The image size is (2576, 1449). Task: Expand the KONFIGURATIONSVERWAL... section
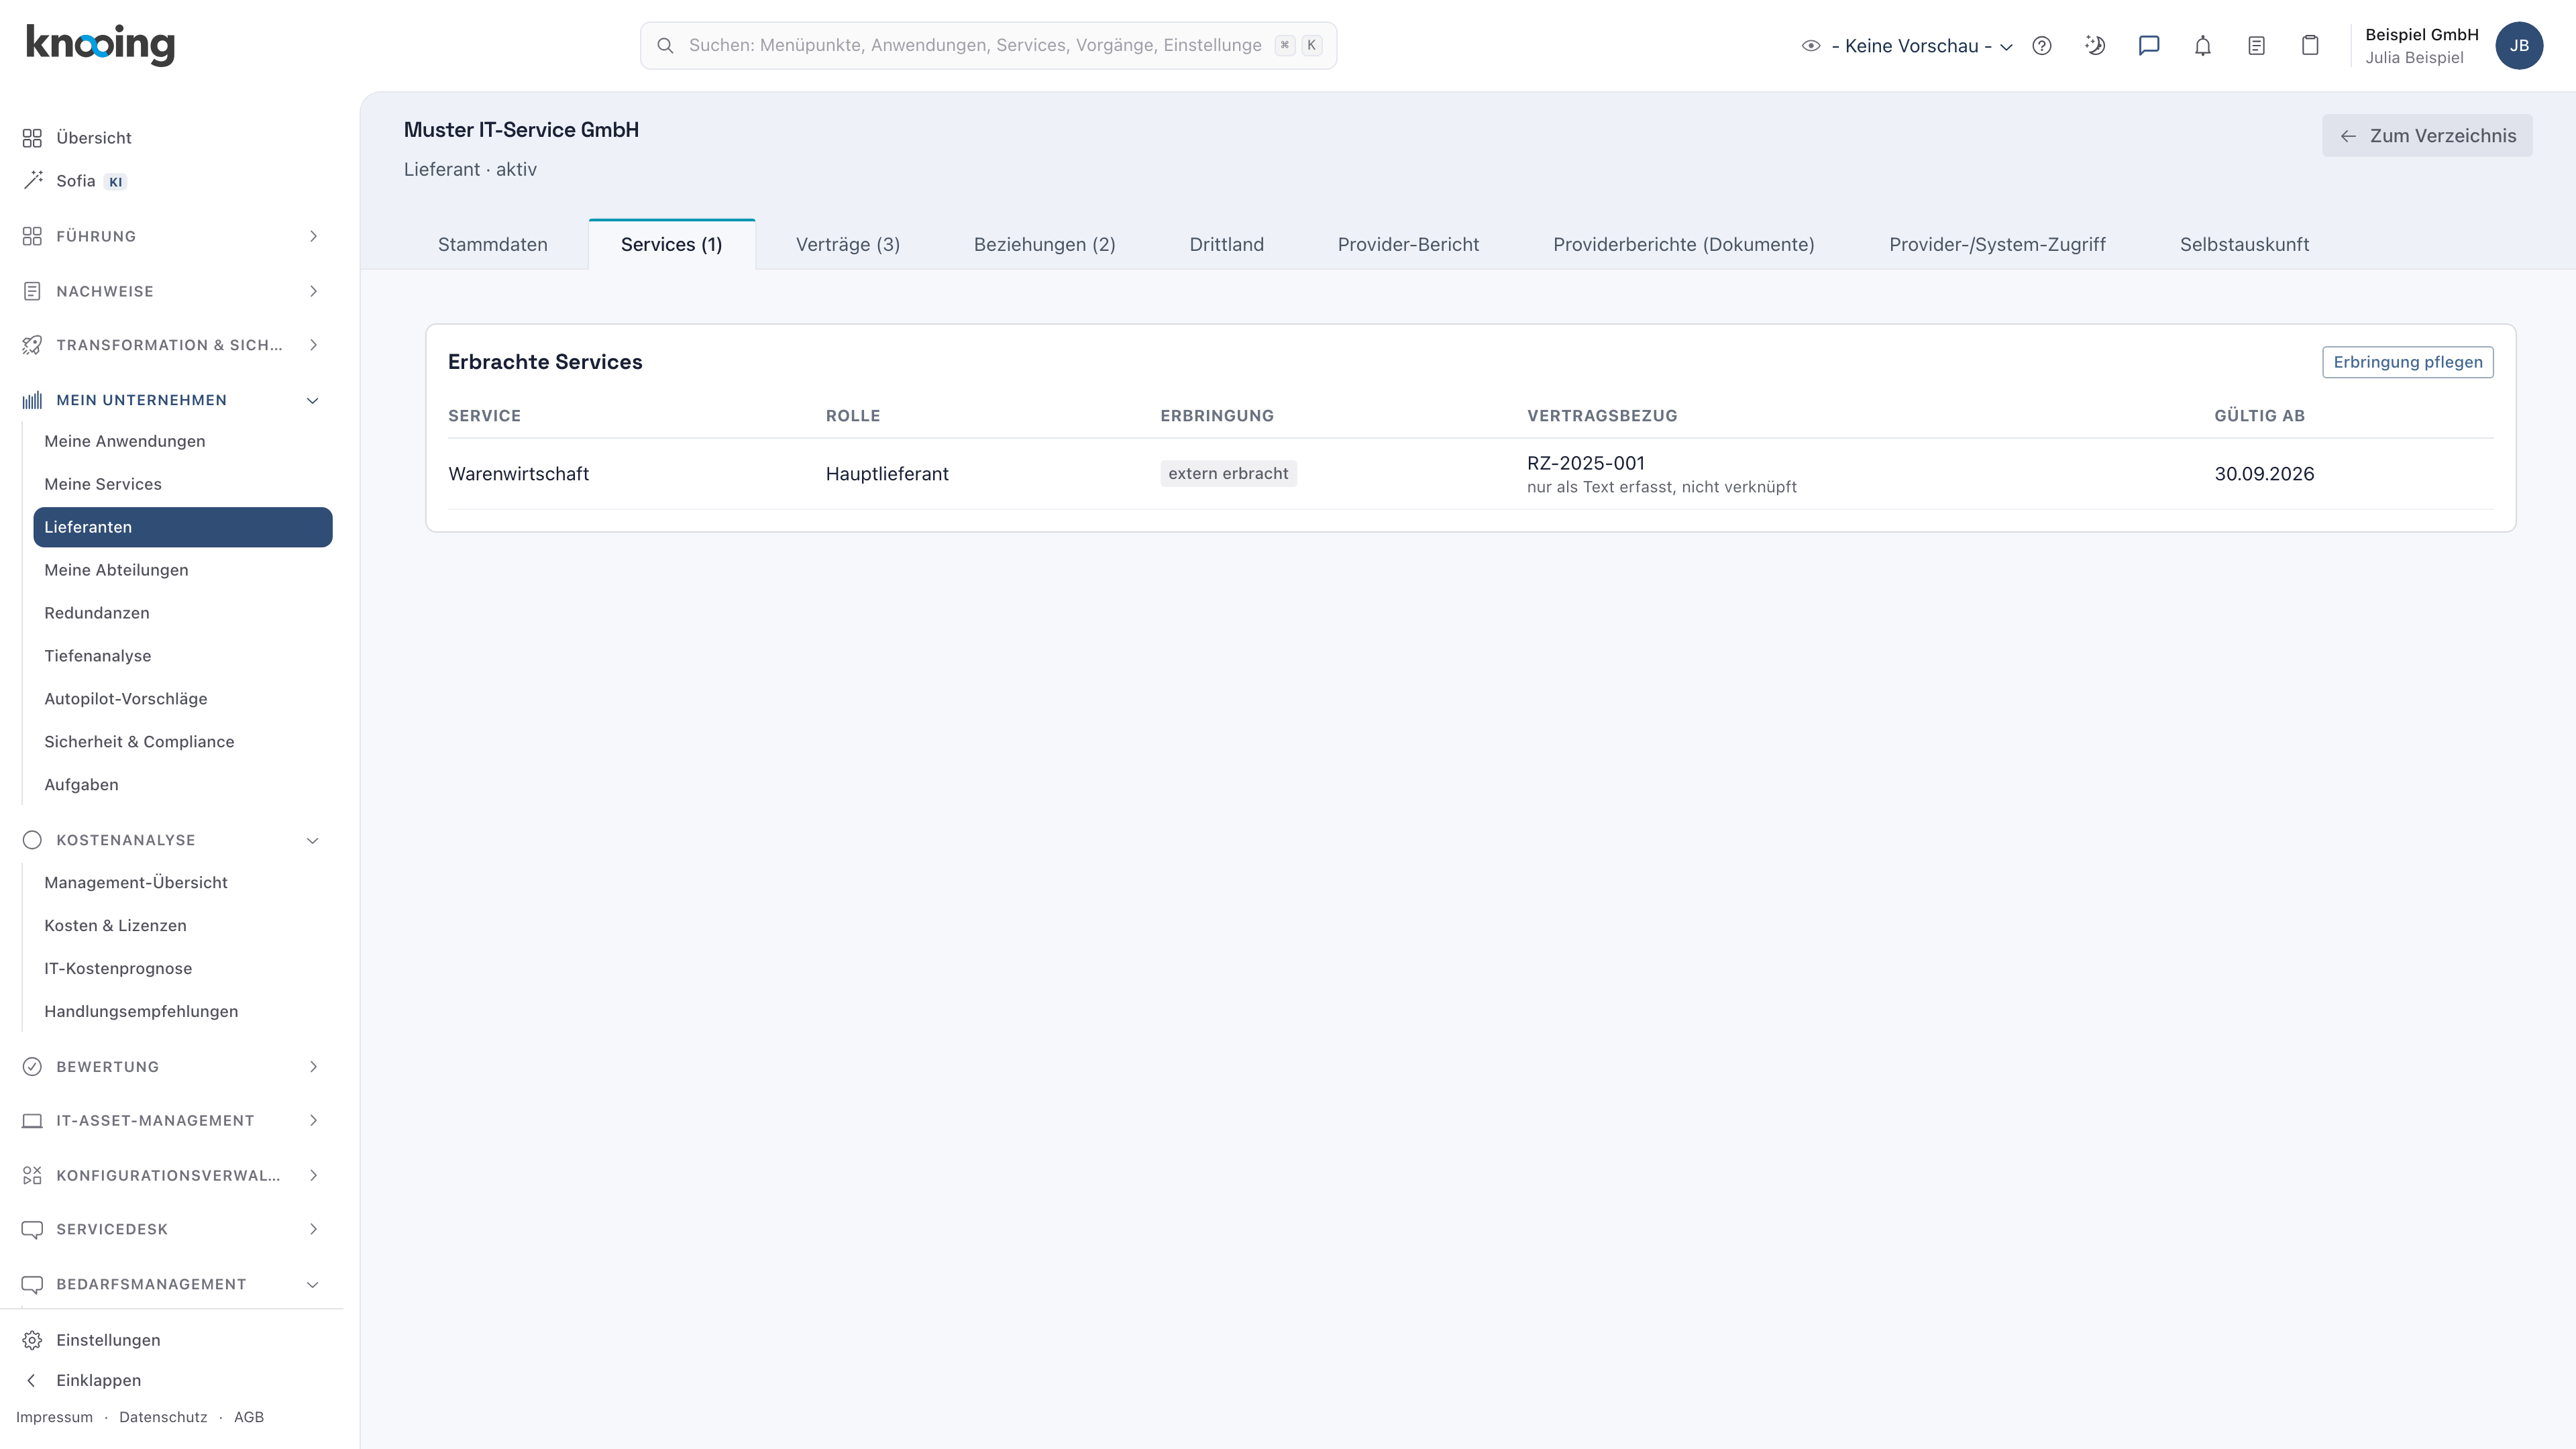pyautogui.click(x=172, y=1175)
